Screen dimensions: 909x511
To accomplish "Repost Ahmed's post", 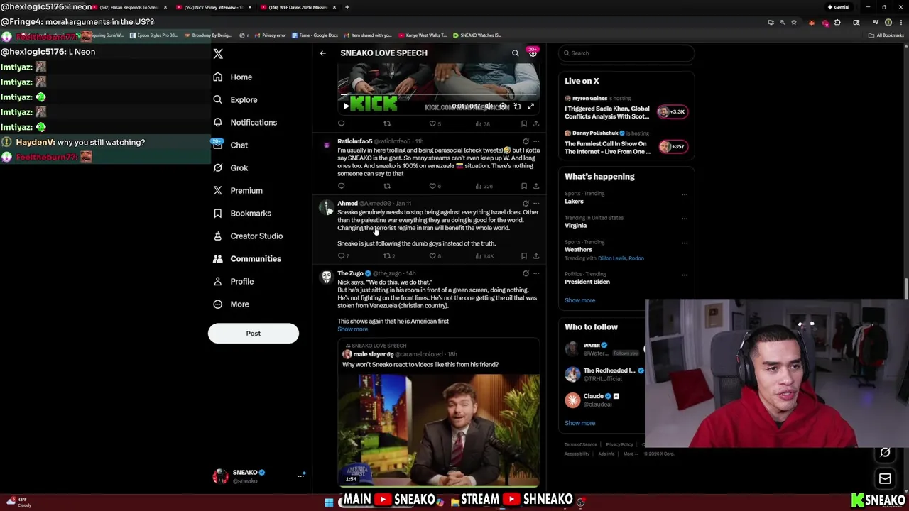I will pos(388,255).
